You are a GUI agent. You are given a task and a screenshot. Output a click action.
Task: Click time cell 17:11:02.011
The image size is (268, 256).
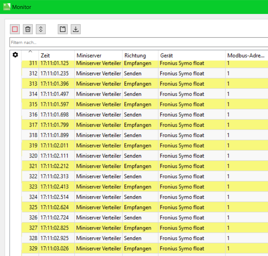[x=54, y=145]
